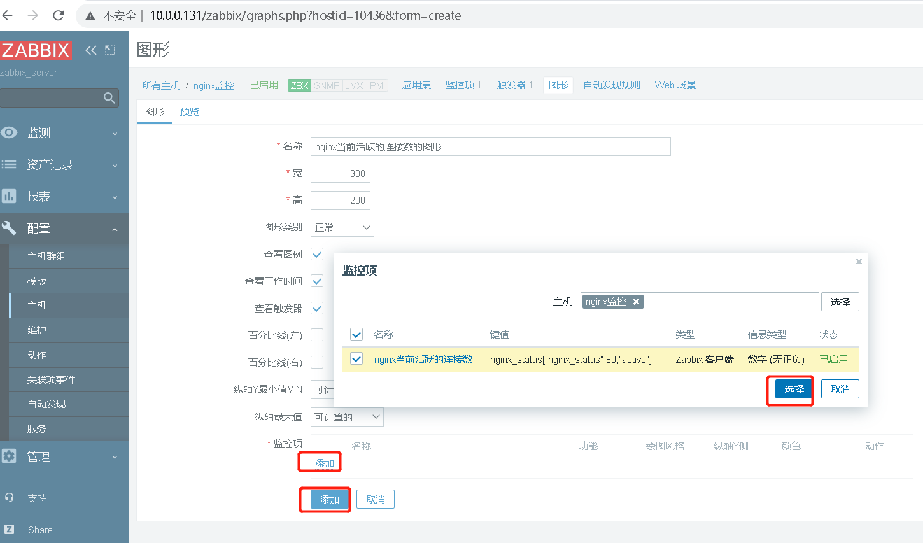
Task: Click the wrench icon beside 配置
Action: tap(9, 228)
